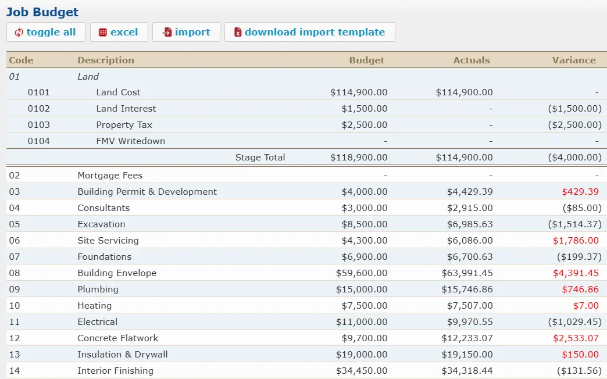Screen dimensions: 607x379
Task: Select the Property Tax row
Action: coord(306,124)
